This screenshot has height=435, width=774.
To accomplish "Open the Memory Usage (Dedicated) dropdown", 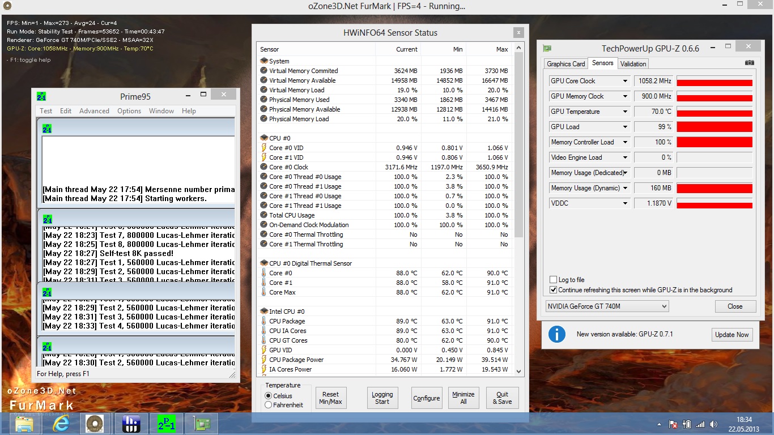I will pyautogui.click(x=625, y=173).
